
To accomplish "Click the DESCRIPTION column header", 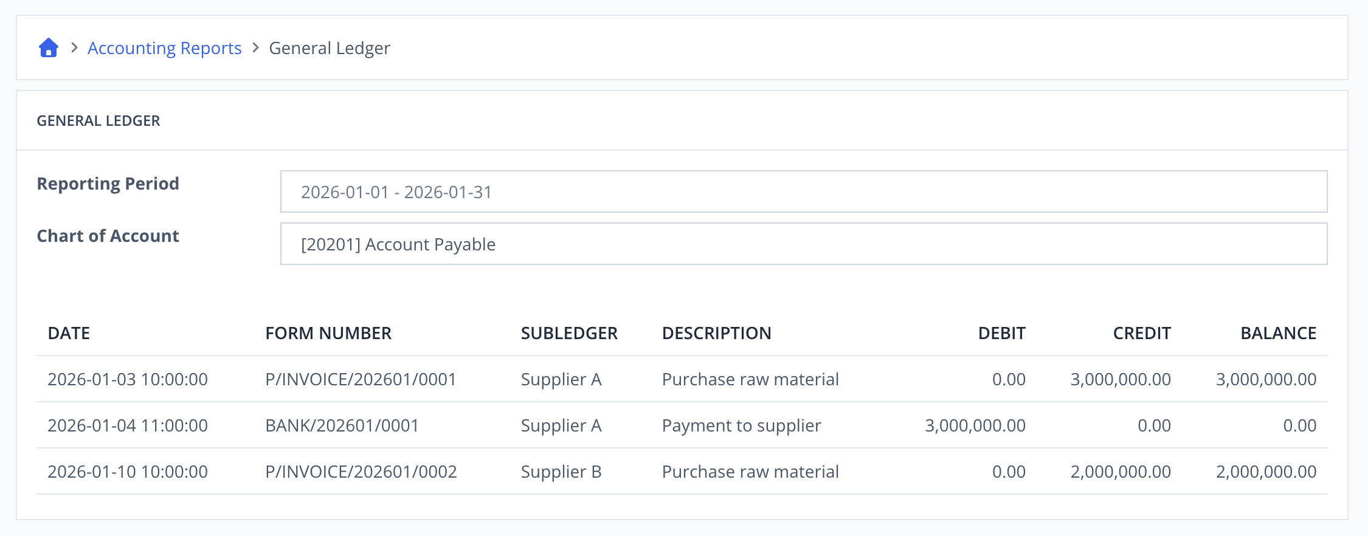I will pos(716,333).
